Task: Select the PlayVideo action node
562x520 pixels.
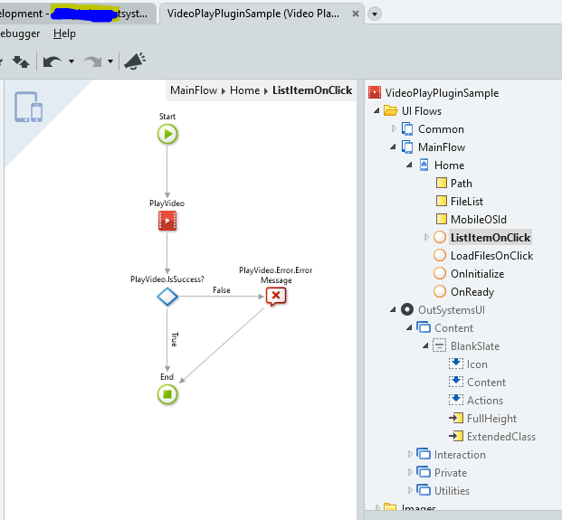Action: (167, 221)
